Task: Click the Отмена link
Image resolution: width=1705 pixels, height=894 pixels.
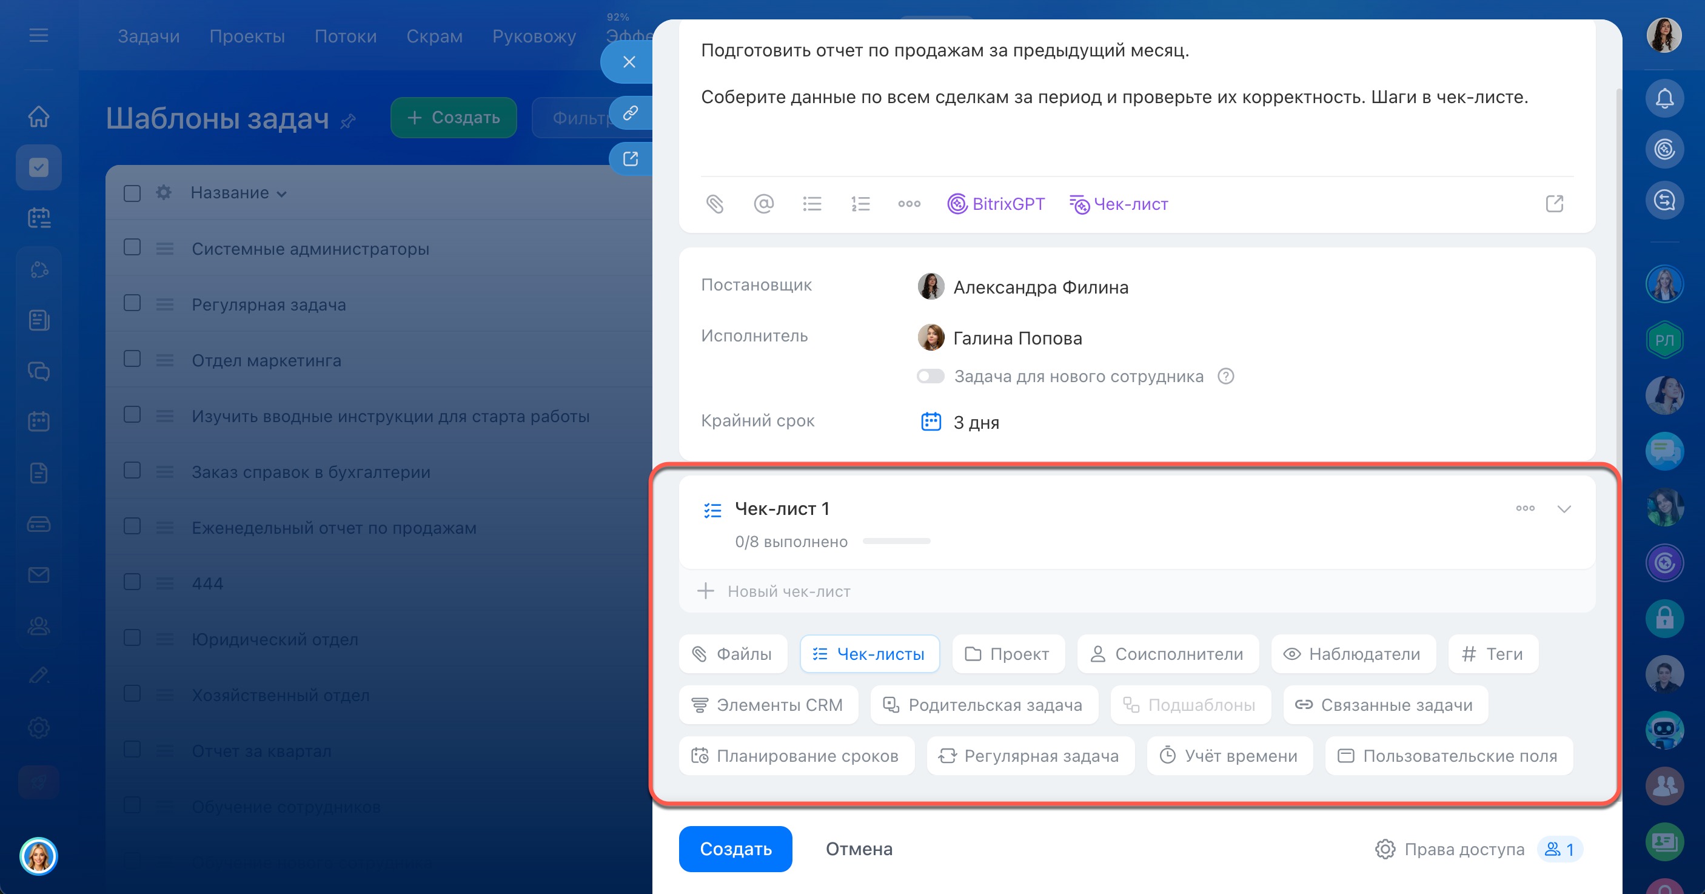Action: click(859, 849)
